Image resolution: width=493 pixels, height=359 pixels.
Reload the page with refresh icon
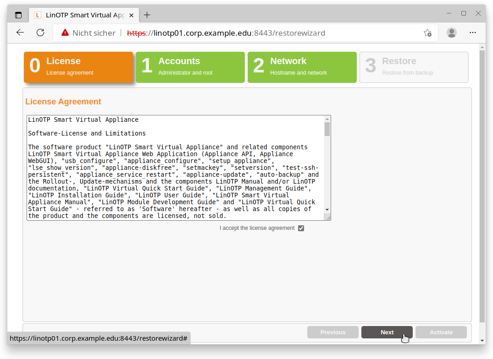[x=40, y=33]
